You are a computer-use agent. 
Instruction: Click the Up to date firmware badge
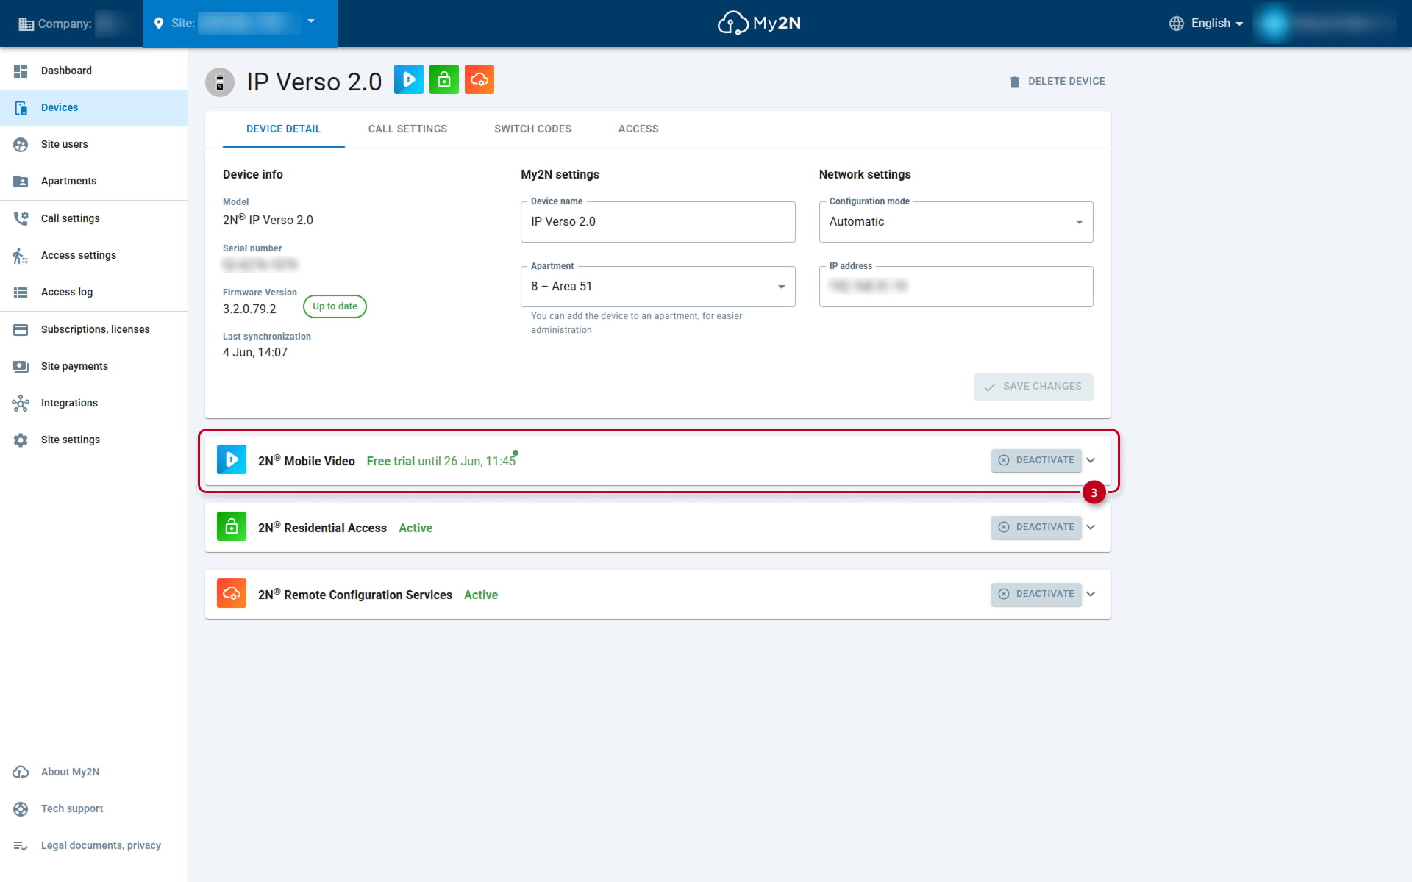coord(335,306)
